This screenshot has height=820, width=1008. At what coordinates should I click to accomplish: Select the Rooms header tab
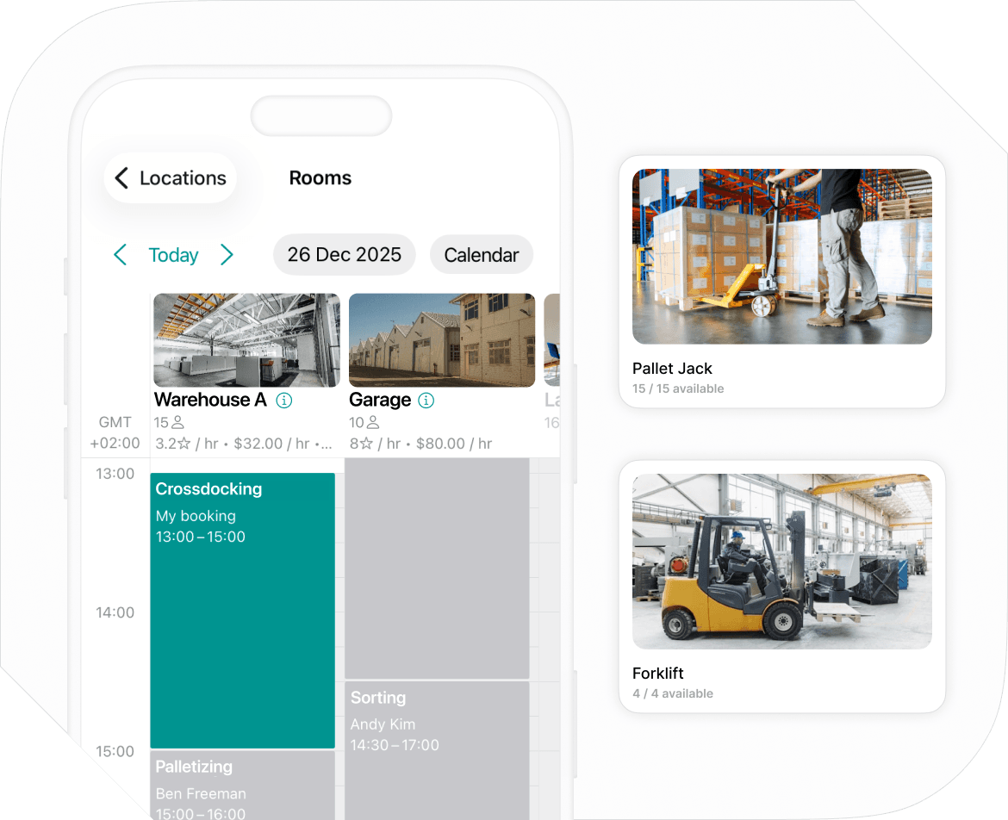click(320, 177)
